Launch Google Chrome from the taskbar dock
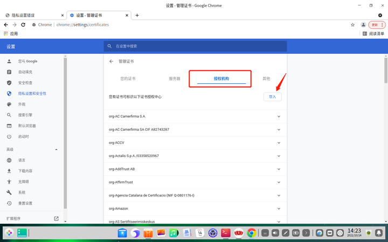 (251, 233)
